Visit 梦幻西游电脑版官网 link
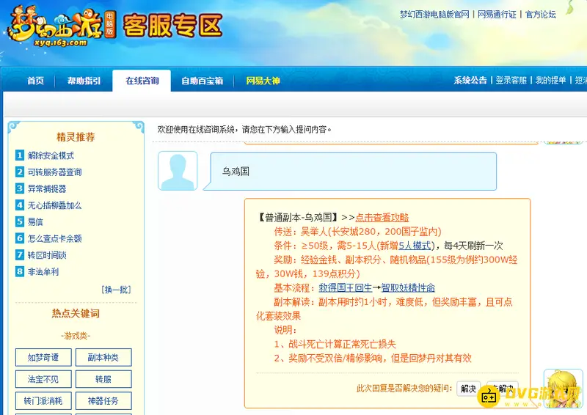587x415 pixels. 434,14
